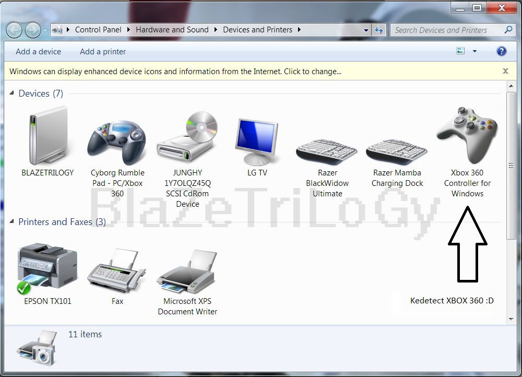Click the 'Microsoft XPS Document Writer' label
This screenshot has height=377, width=522.
(x=187, y=307)
